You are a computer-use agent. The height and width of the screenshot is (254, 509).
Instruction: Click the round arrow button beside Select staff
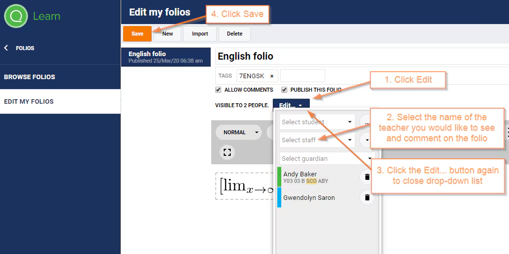367,140
